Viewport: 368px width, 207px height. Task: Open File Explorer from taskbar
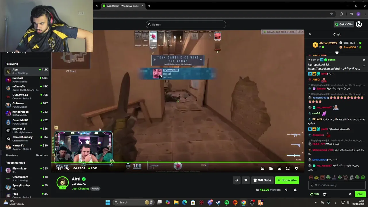coord(176,202)
